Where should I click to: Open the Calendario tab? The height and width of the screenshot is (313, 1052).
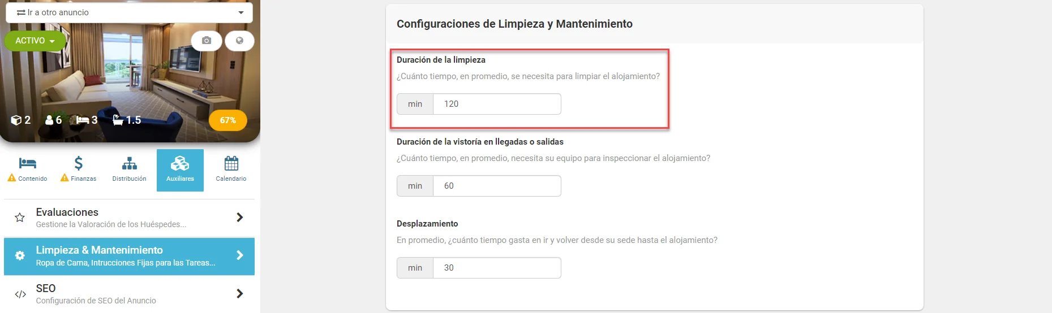click(x=231, y=170)
